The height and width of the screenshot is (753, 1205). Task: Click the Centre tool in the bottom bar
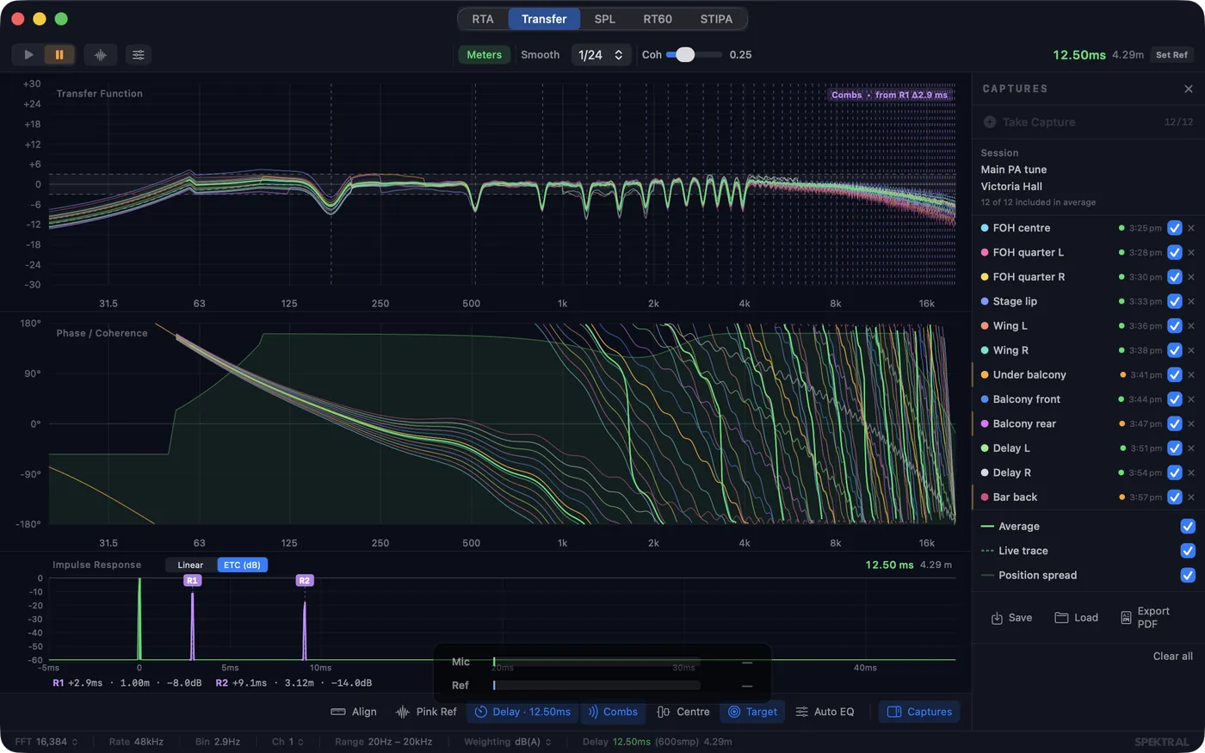pos(683,712)
